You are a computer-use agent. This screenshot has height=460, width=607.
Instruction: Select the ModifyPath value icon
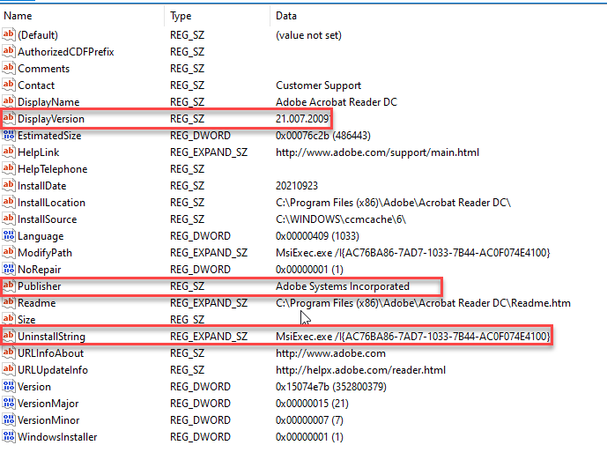coord(9,252)
